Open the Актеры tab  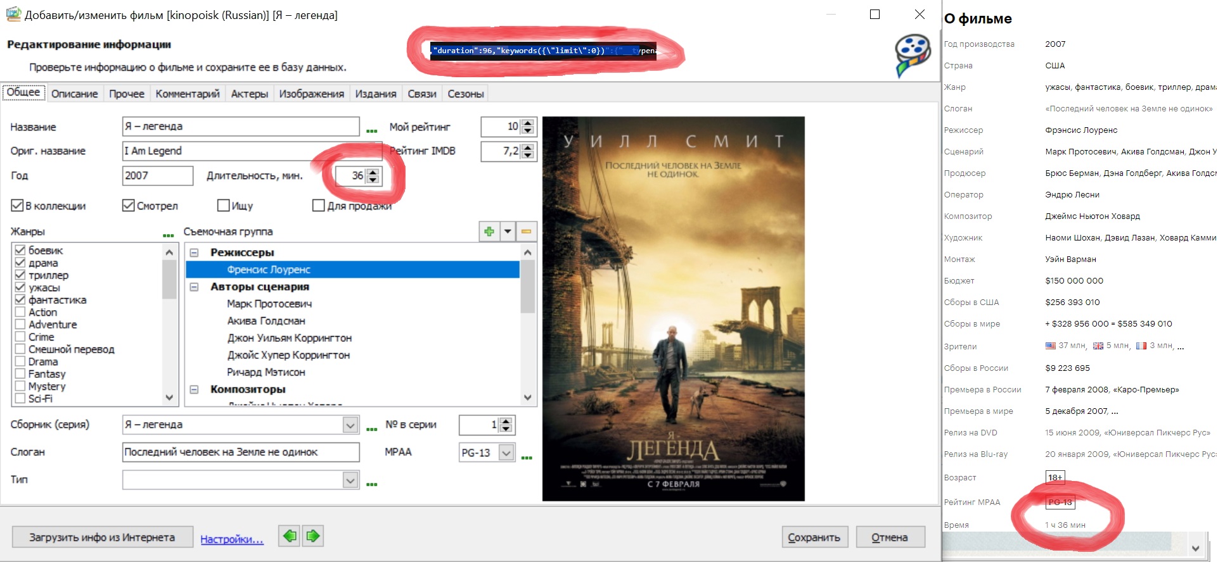(250, 94)
